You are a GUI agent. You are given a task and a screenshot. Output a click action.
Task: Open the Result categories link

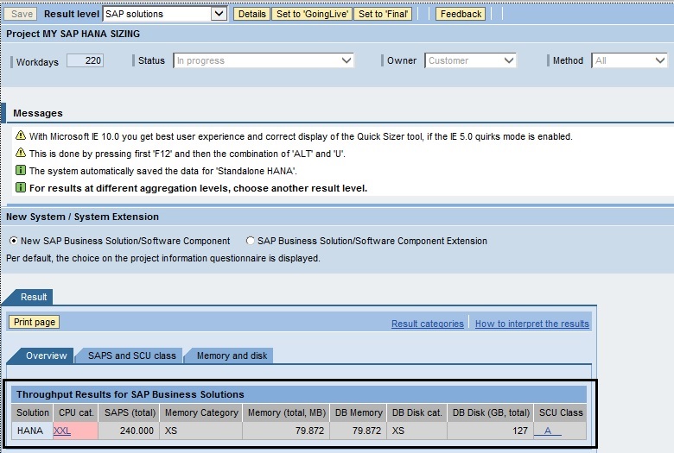[x=427, y=324]
